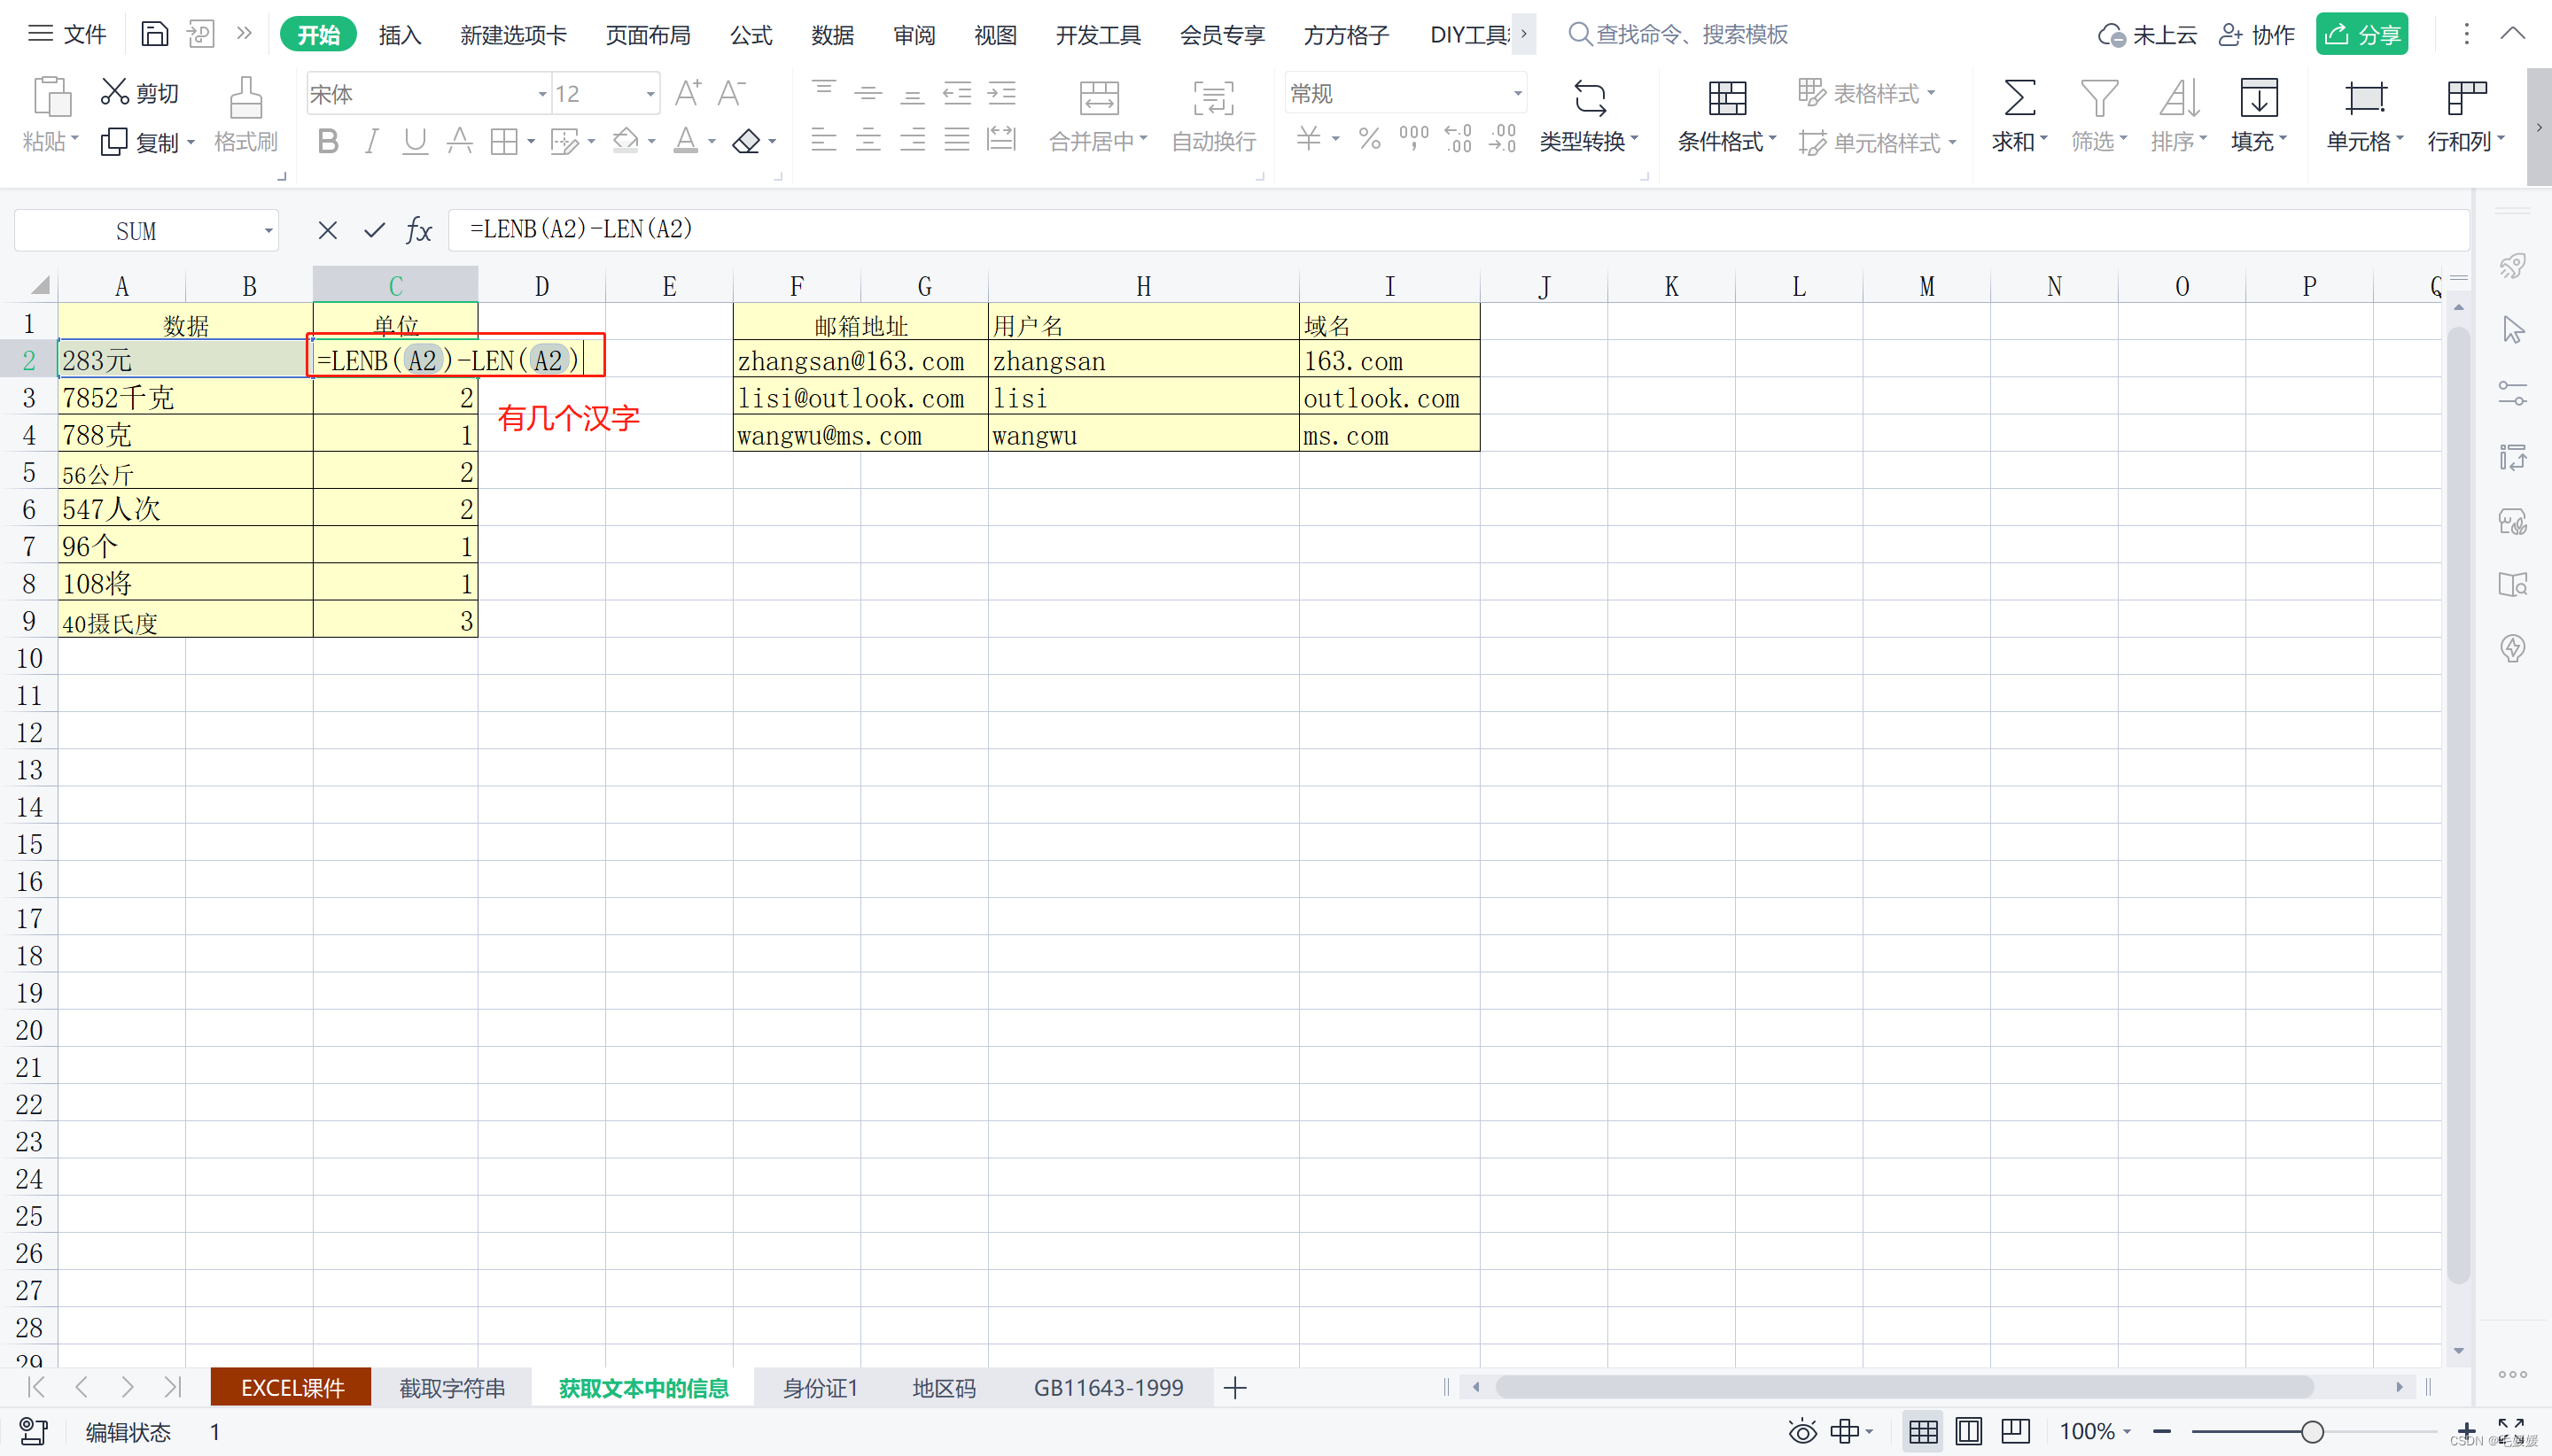The image size is (2552, 1456).
Task: Cancel formula entry with the X icon
Action: (x=327, y=231)
